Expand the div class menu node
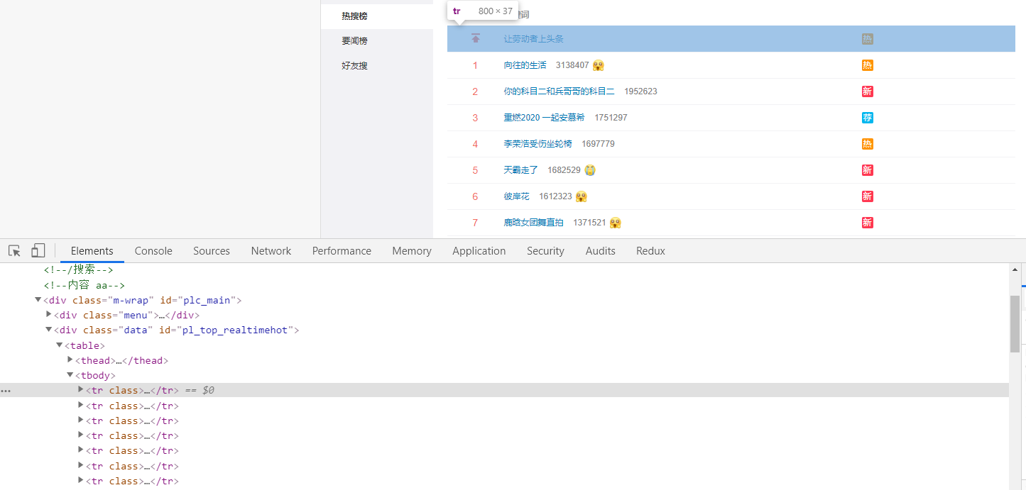The height and width of the screenshot is (490, 1026). click(x=49, y=314)
